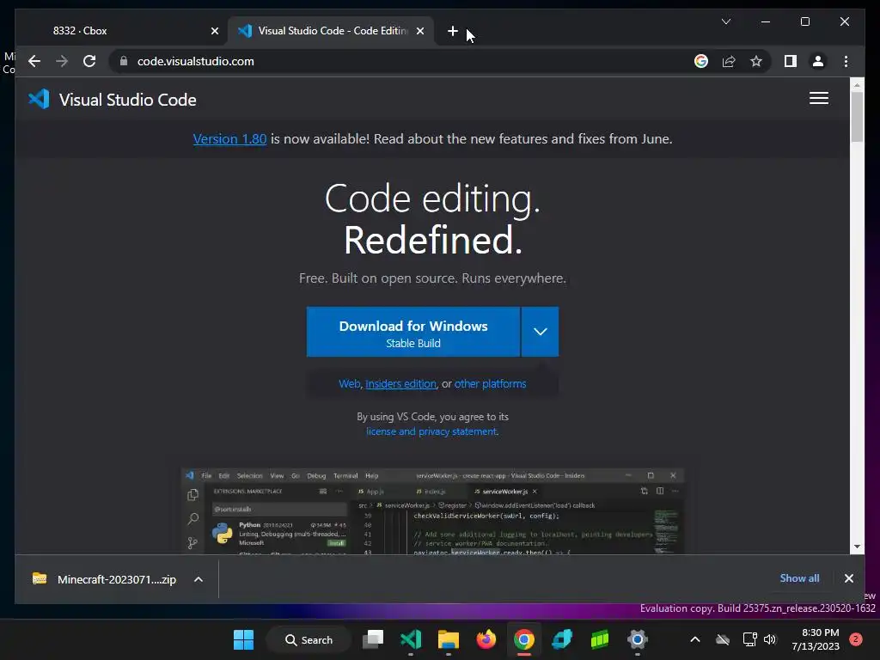Show hidden system tray icons
This screenshot has height=660, width=880.
coord(694,639)
